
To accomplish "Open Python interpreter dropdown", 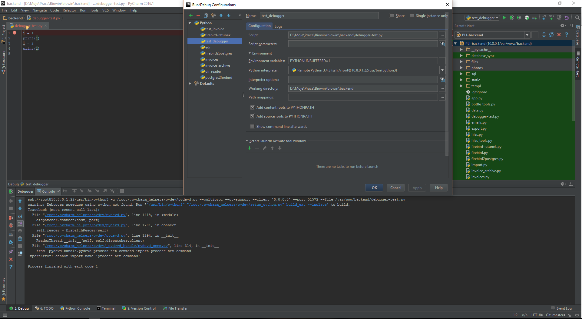I will pyautogui.click(x=442, y=70).
